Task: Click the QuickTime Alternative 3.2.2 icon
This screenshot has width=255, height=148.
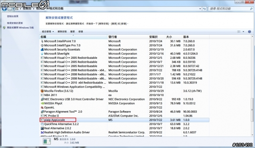Action: coord(42,124)
